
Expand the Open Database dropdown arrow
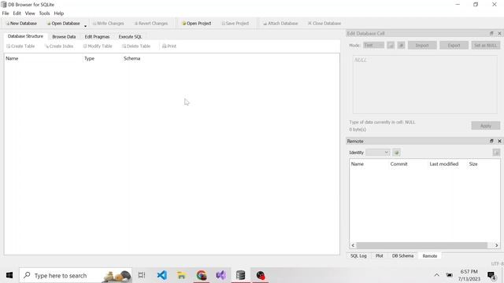click(85, 25)
